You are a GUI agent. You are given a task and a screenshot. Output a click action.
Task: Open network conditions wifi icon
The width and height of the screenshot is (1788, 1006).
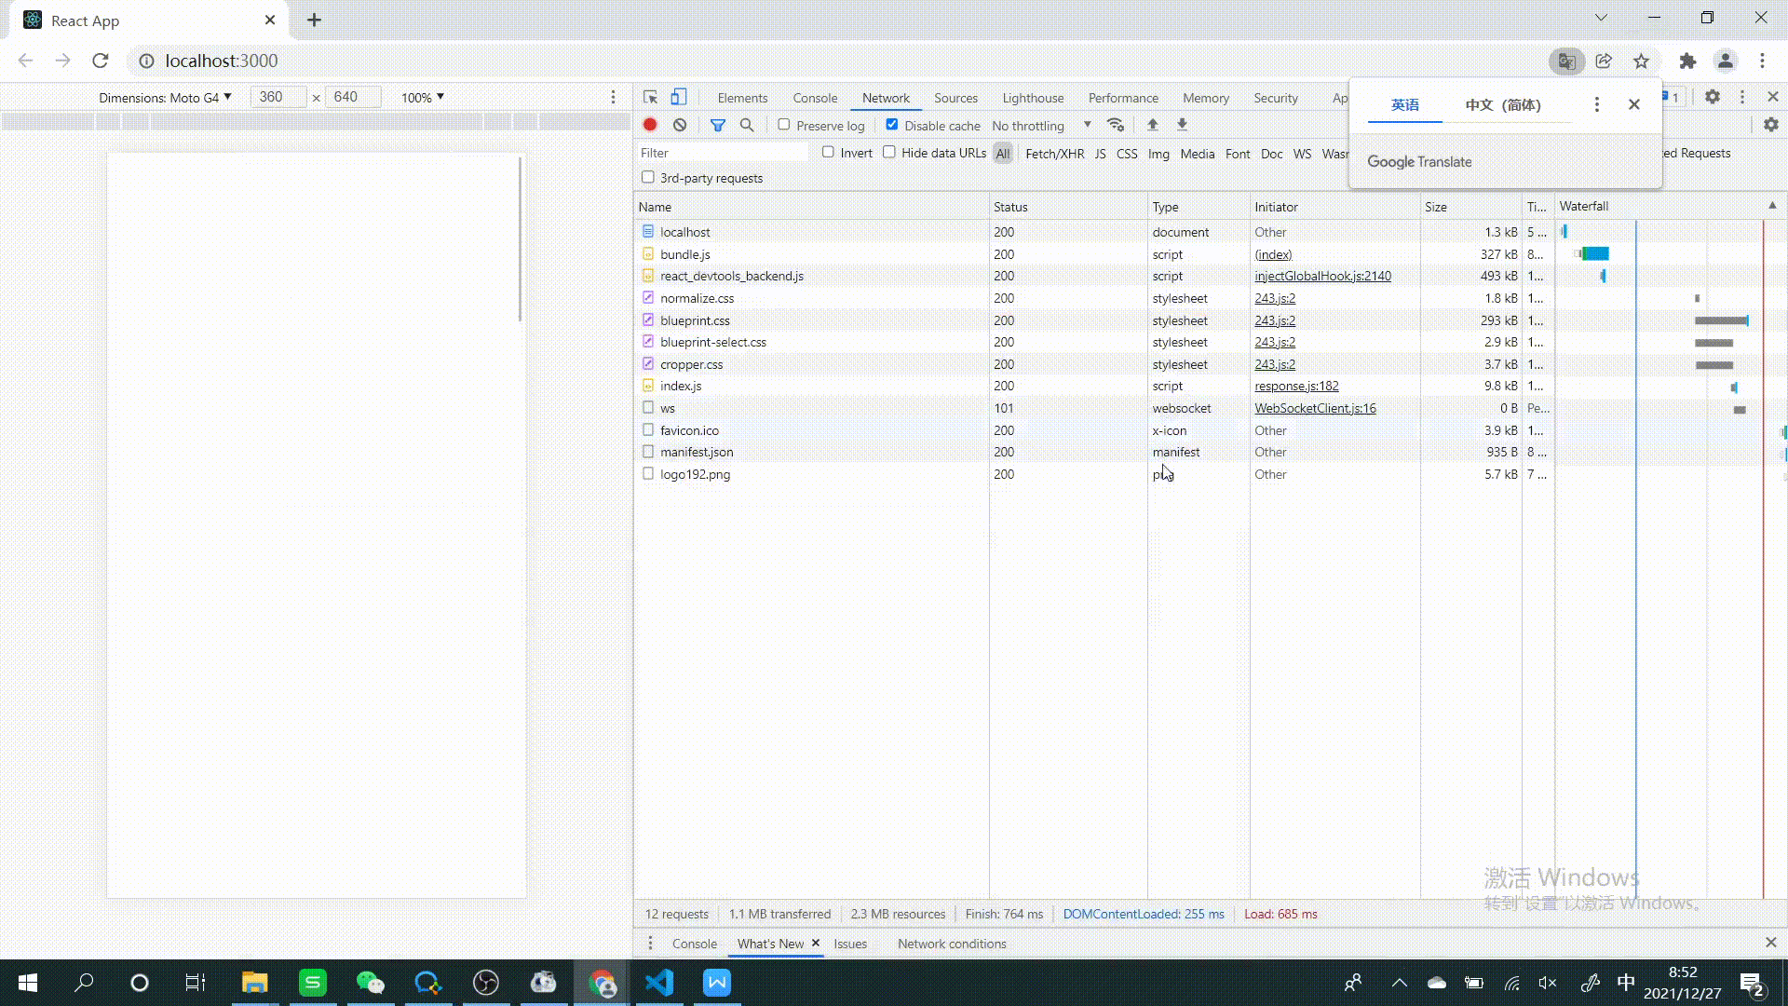(x=1115, y=125)
